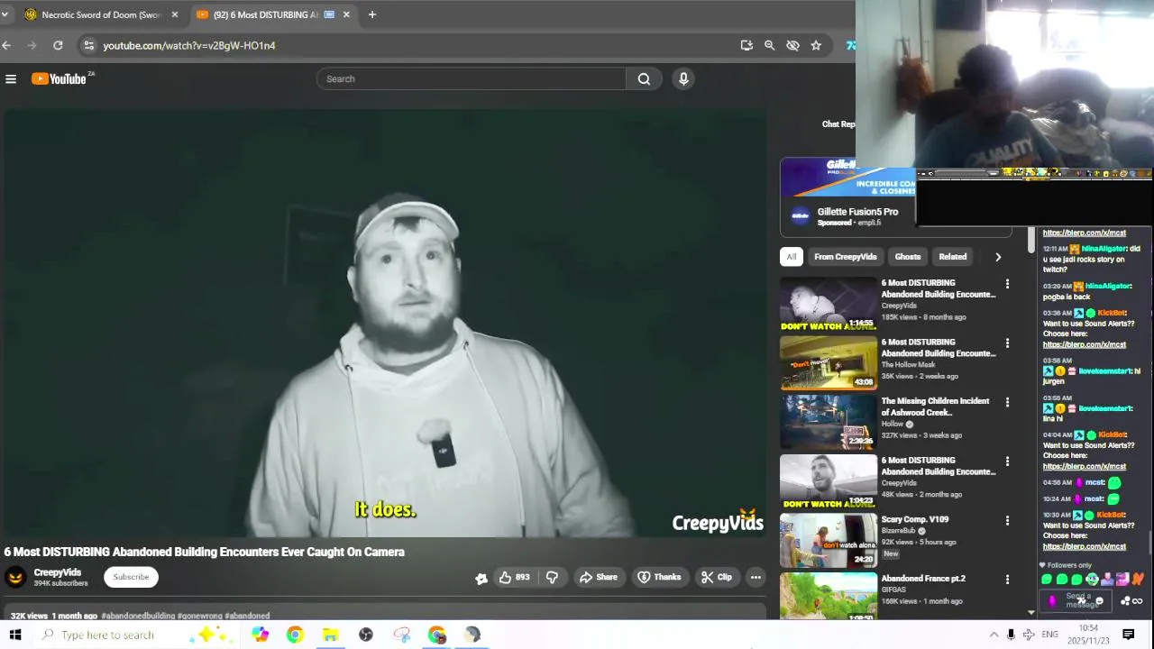Viewport: 1154px width, 649px height.
Task: Click the #abandonedbuilding hashtag
Action: click(138, 616)
